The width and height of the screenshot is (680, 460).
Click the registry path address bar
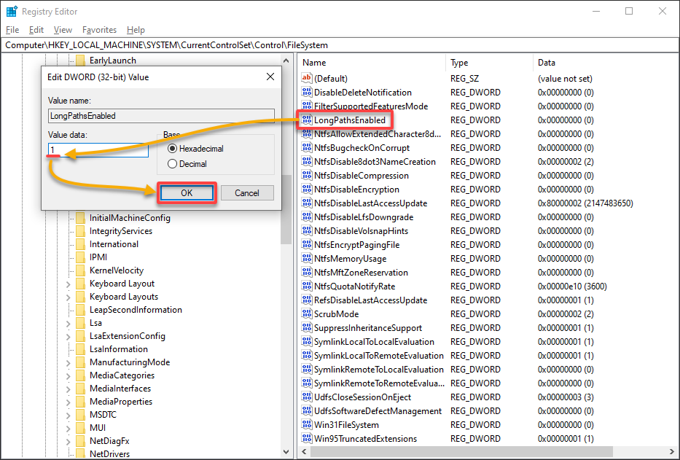(x=340, y=45)
